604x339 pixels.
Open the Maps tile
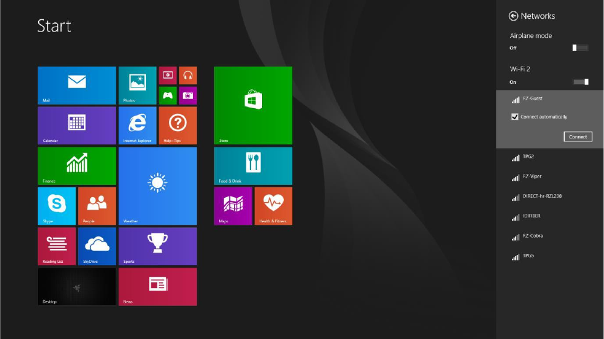click(233, 206)
